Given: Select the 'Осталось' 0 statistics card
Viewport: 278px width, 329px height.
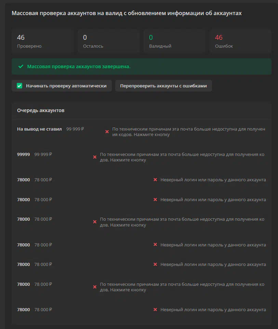Looking at the screenshot, I should [109, 41].
